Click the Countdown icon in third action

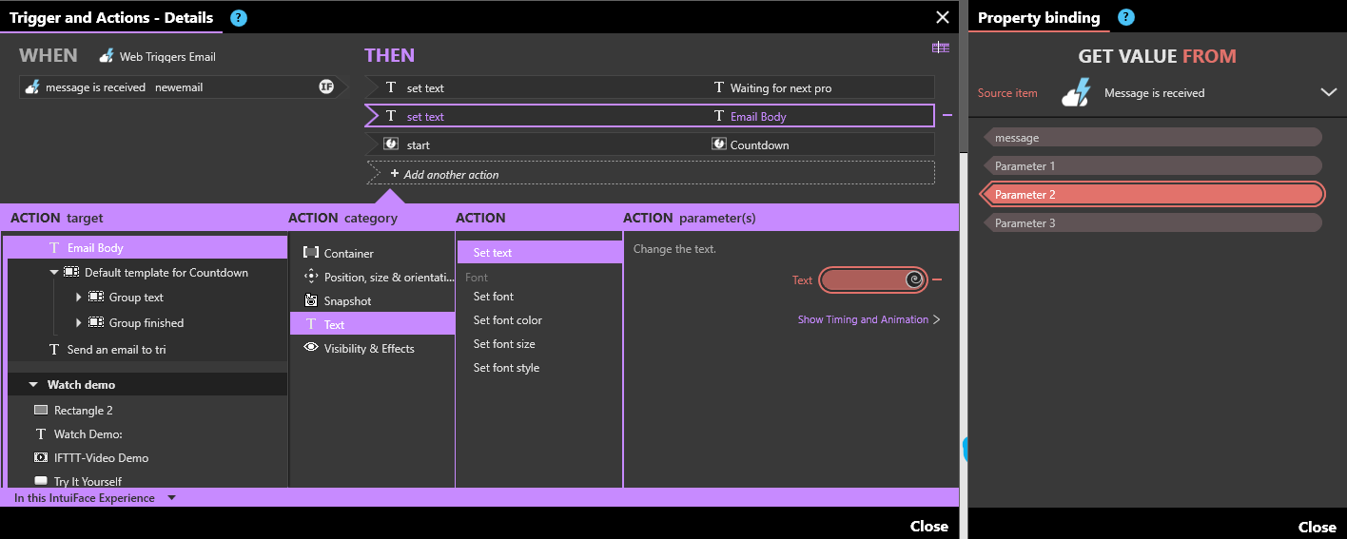(x=719, y=144)
